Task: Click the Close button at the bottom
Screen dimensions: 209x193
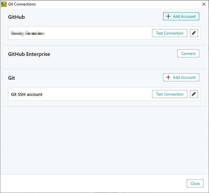Action: tap(195, 184)
